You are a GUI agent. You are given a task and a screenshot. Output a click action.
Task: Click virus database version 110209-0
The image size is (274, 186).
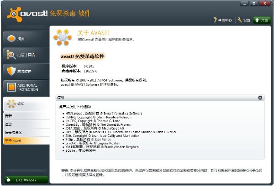pos(90,71)
